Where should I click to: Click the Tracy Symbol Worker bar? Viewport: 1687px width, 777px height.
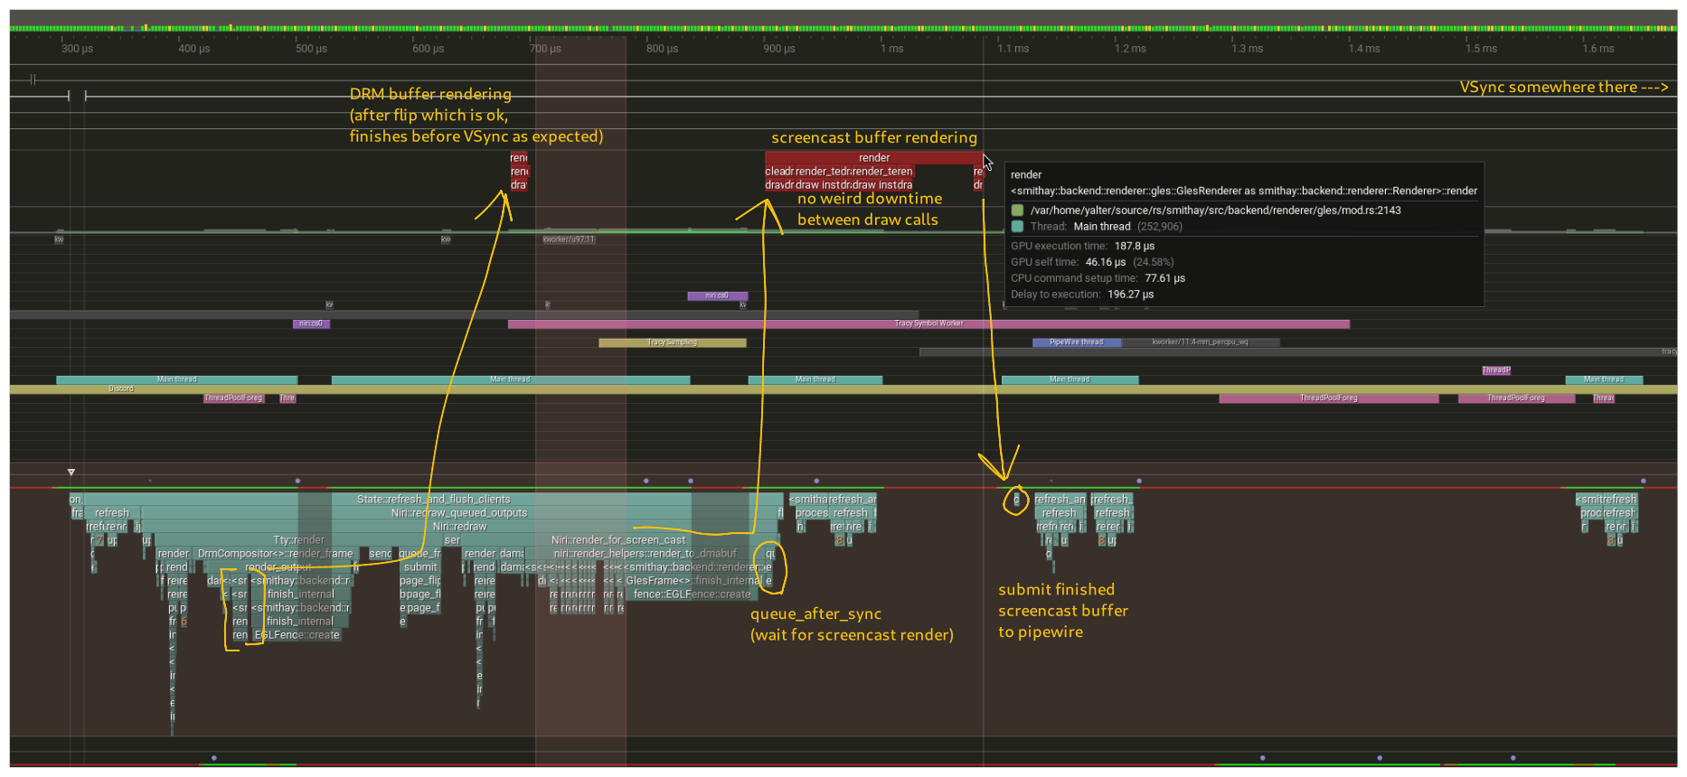(928, 323)
